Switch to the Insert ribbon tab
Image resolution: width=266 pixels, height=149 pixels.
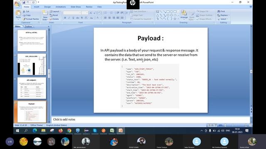(37, 7)
